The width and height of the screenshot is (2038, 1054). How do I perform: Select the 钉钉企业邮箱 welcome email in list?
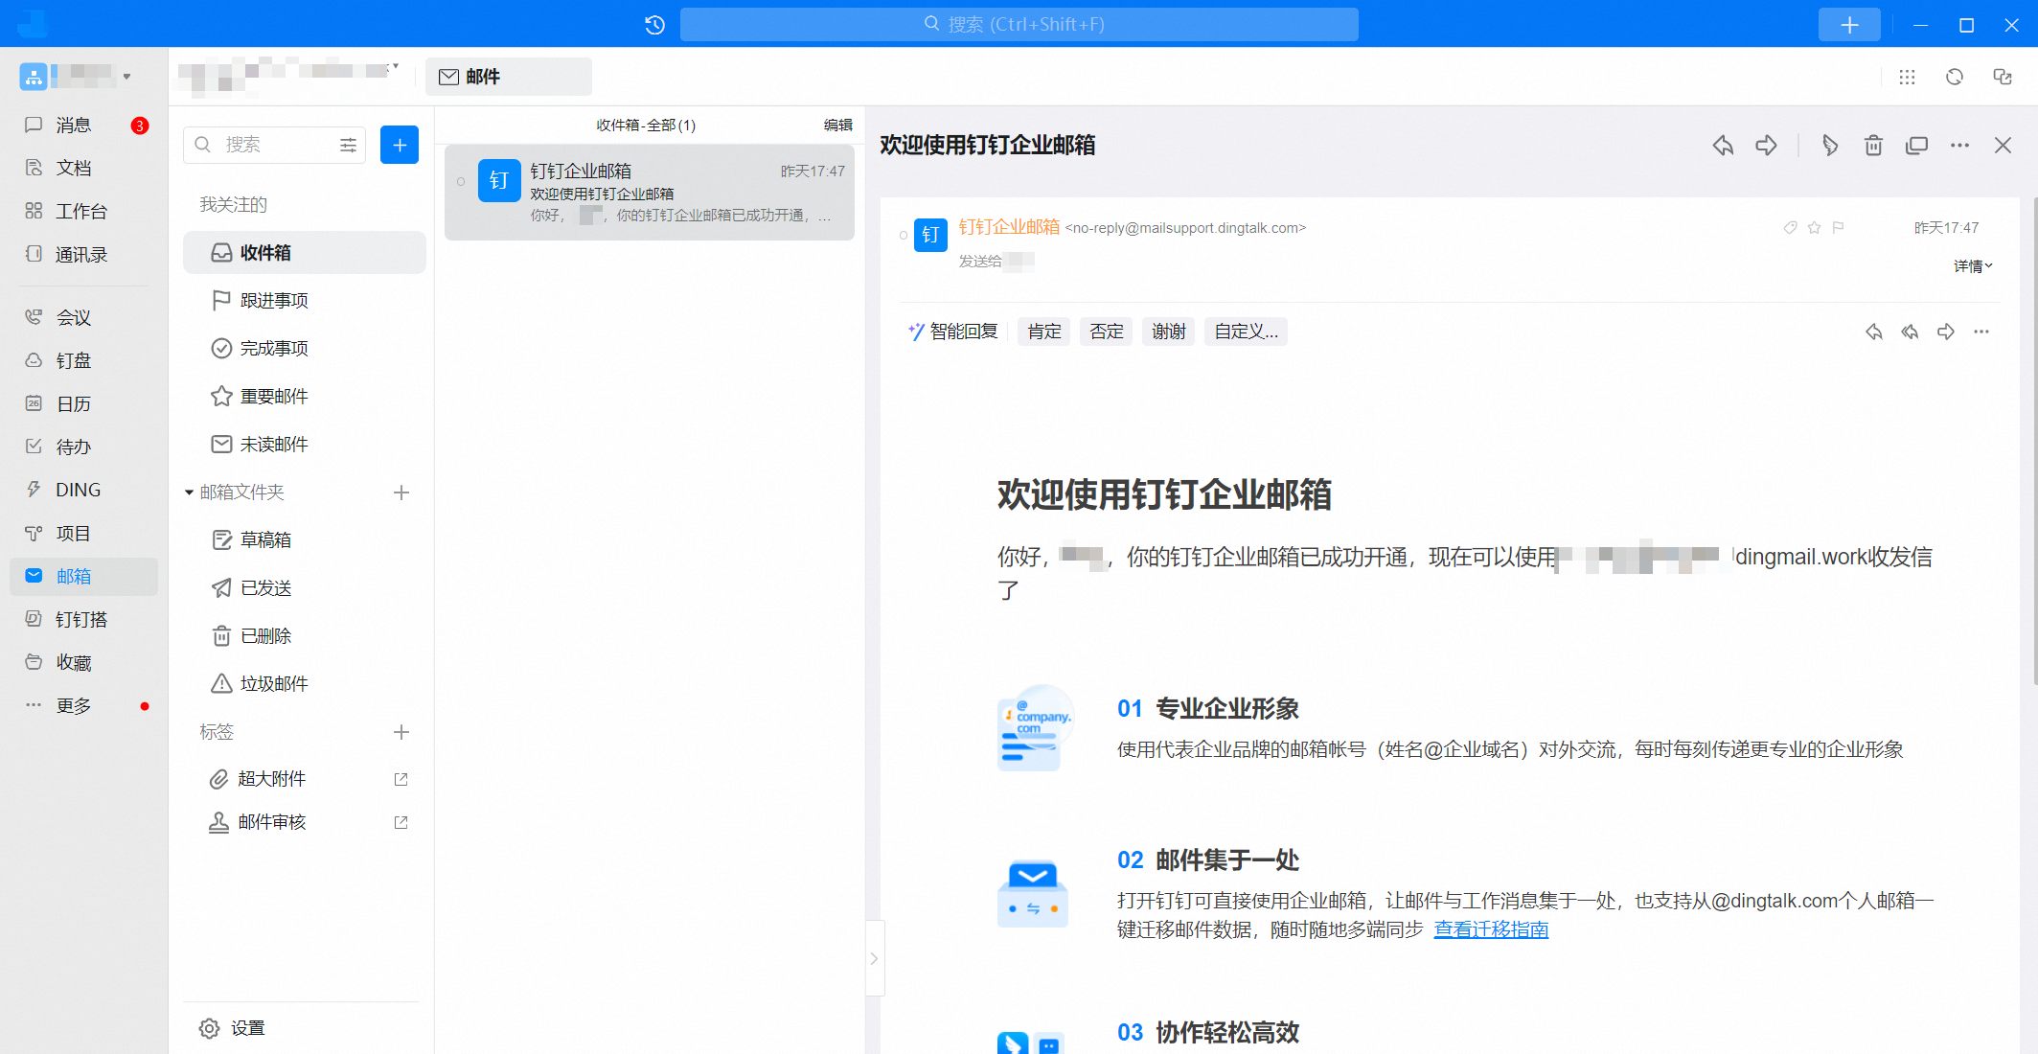tap(650, 193)
